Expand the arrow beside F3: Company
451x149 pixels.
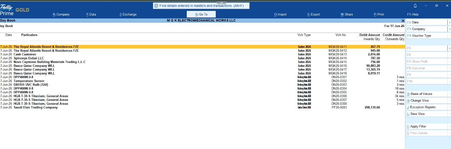pyautogui.click(x=449, y=29)
